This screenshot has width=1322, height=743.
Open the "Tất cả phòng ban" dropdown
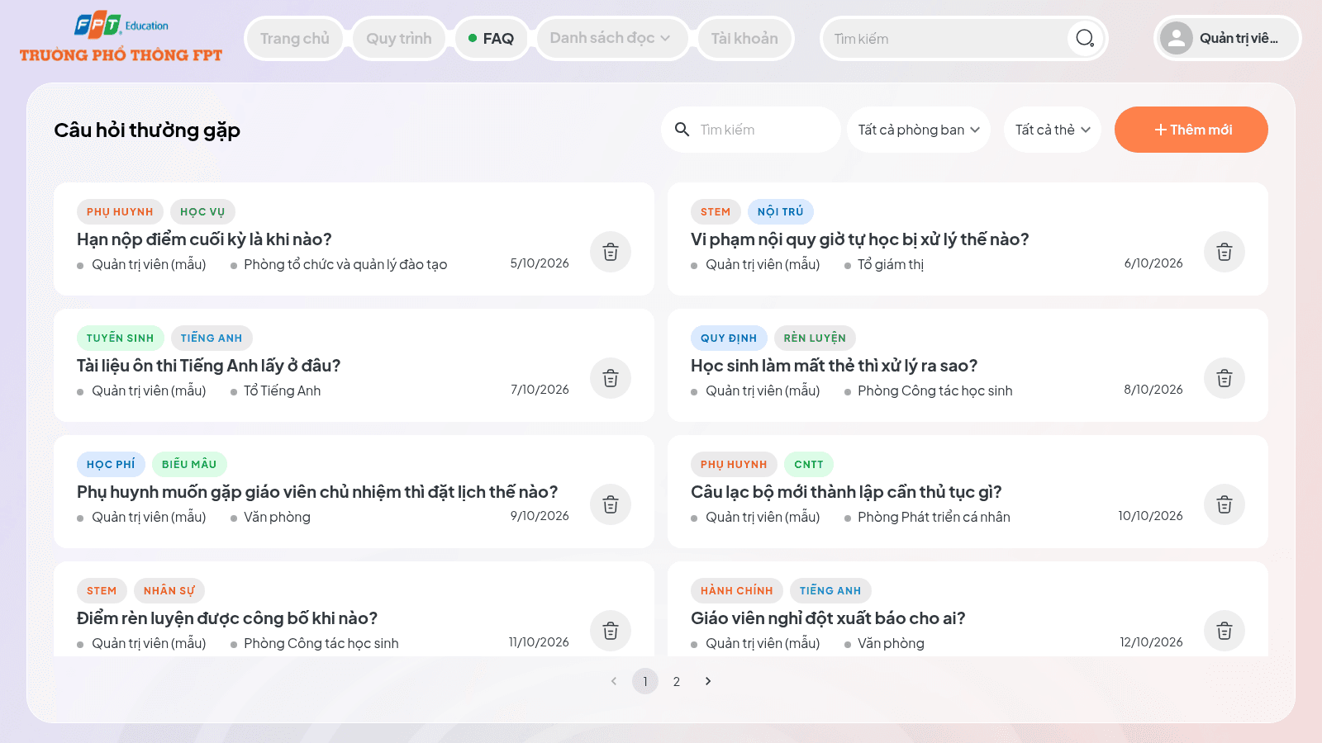point(919,130)
